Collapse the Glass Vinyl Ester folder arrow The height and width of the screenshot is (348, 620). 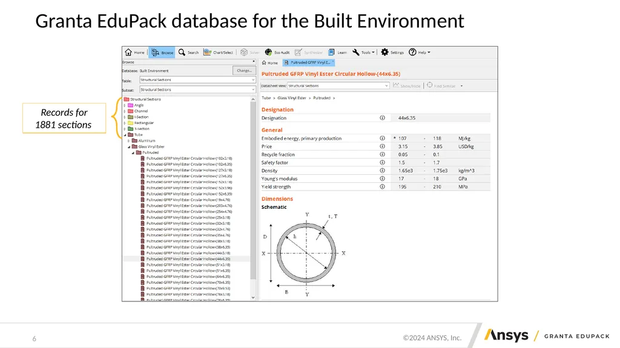tap(129, 146)
